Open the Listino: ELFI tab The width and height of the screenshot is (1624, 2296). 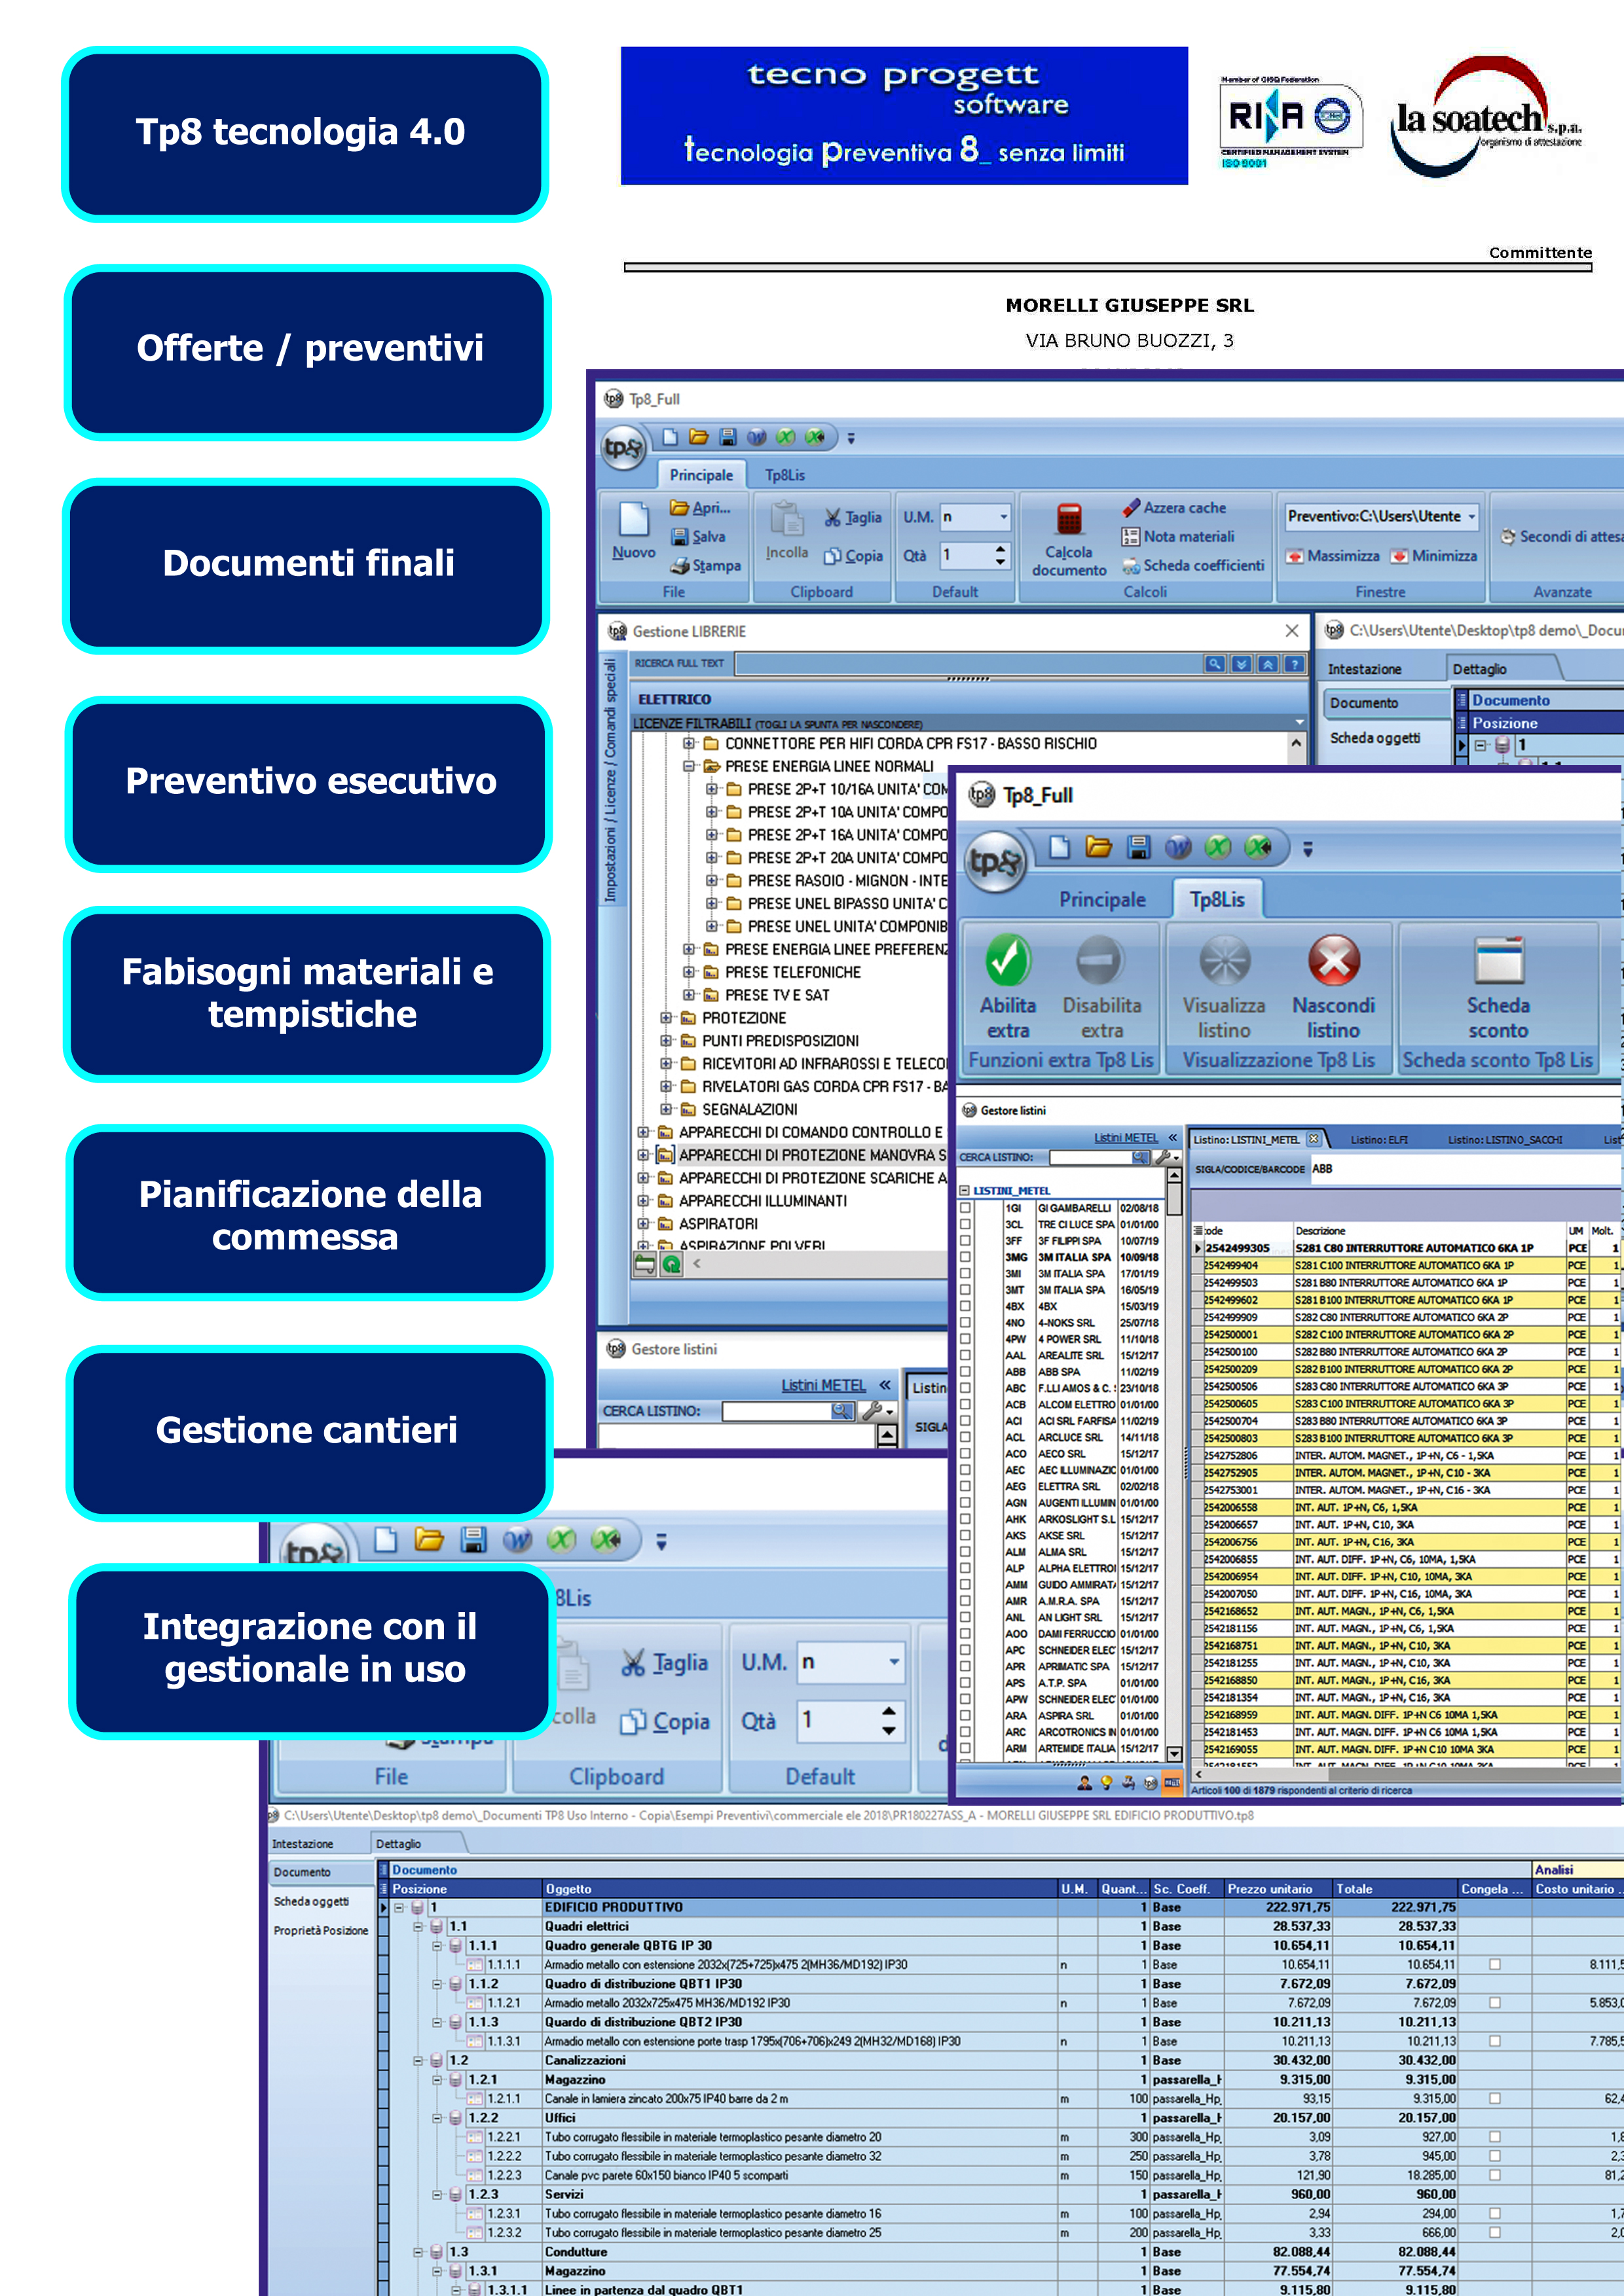1378,1139
